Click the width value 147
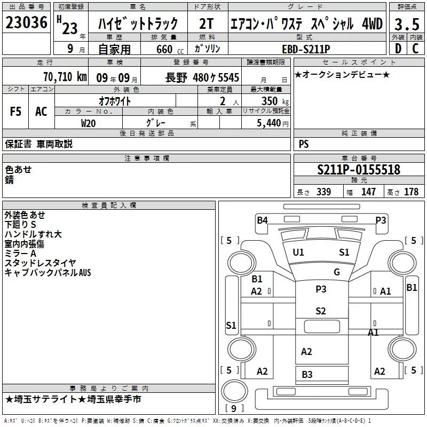This screenshot has width=427, height=427. click(x=368, y=192)
